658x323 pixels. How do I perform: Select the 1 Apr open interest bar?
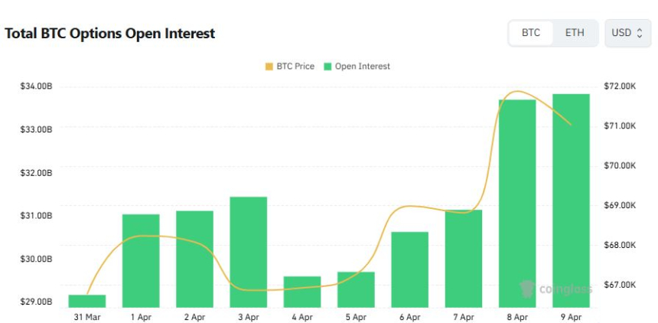(x=141, y=260)
